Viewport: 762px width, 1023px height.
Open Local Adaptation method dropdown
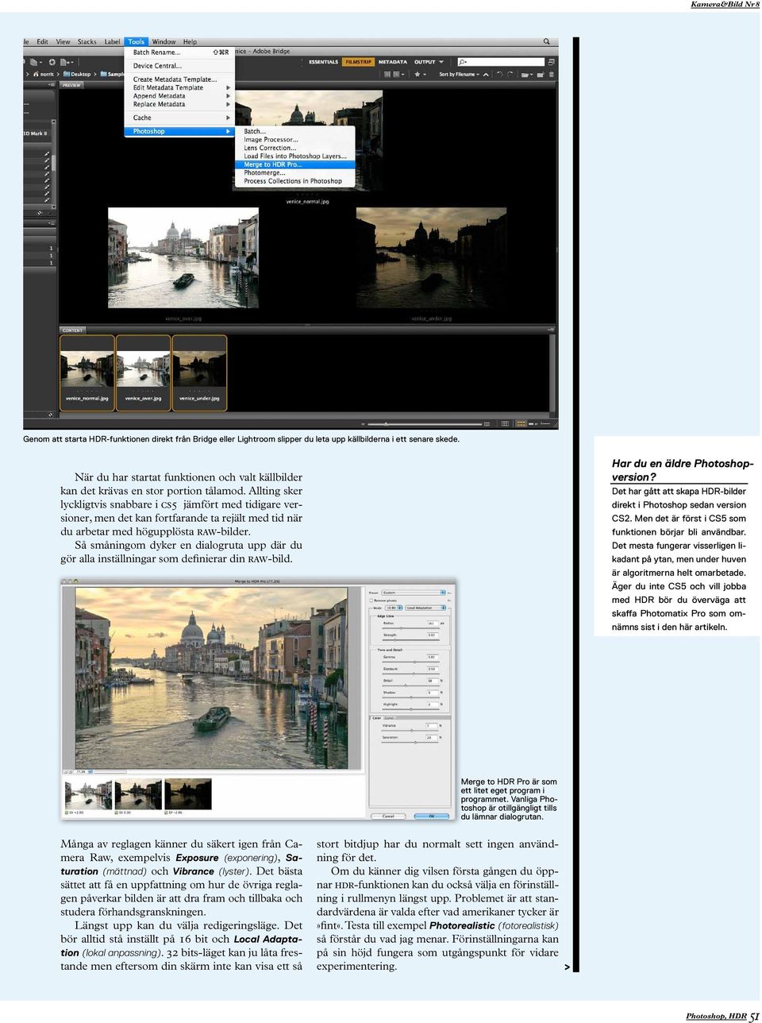[x=425, y=608]
